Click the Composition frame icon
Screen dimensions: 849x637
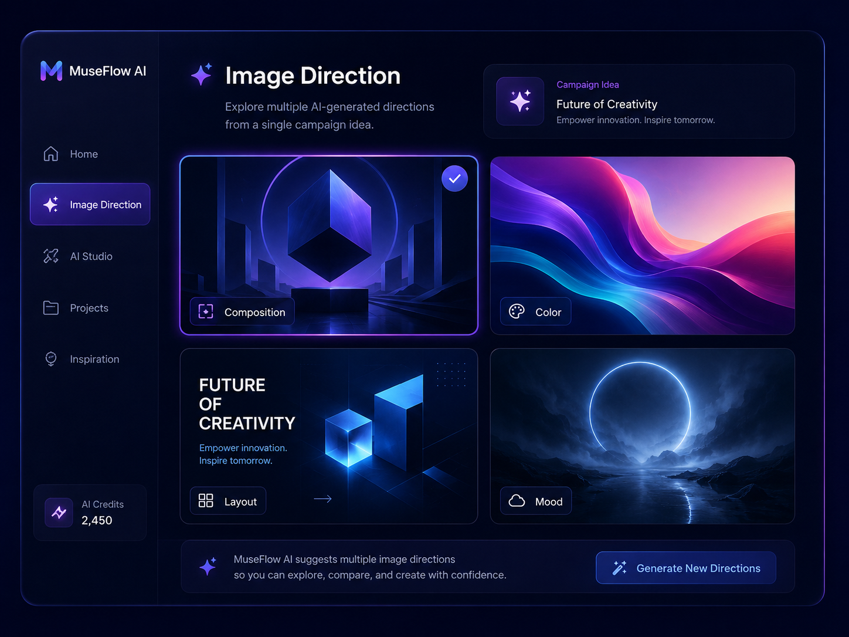[x=206, y=311]
